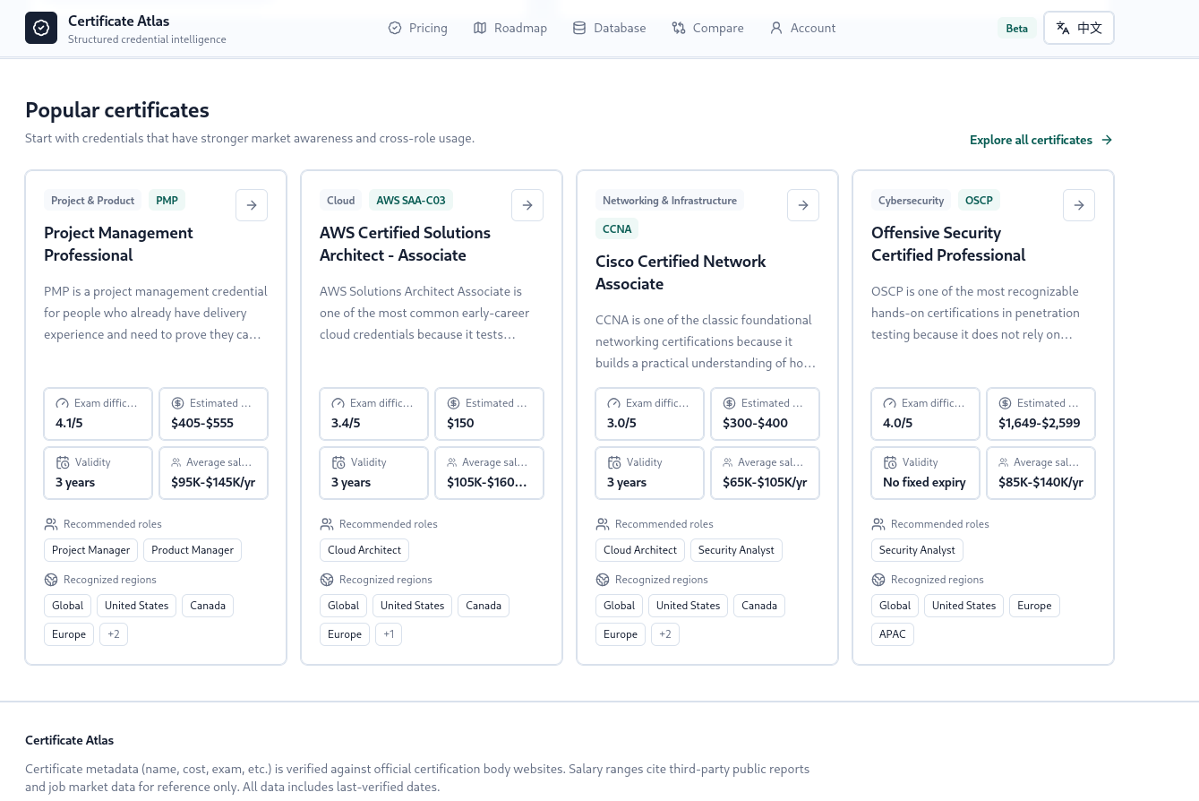
Task: Click the AWS validity calendar icon
Action: click(338, 462)
